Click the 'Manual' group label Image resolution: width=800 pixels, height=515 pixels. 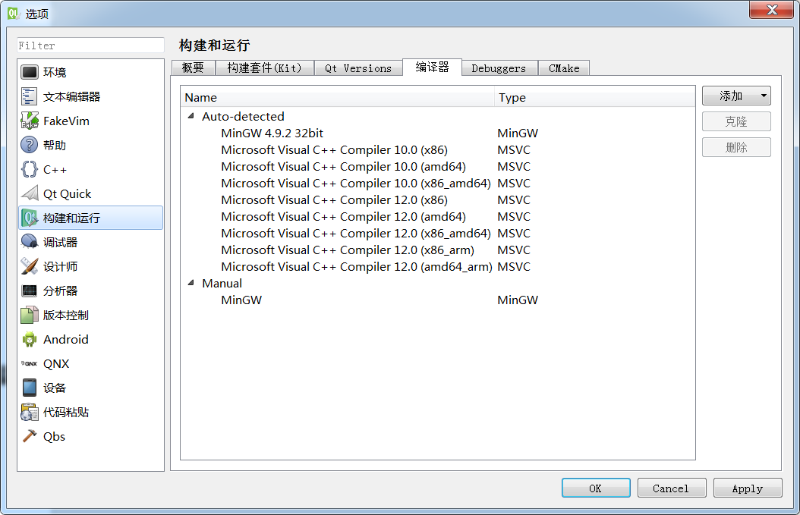[x=222, y=283]
